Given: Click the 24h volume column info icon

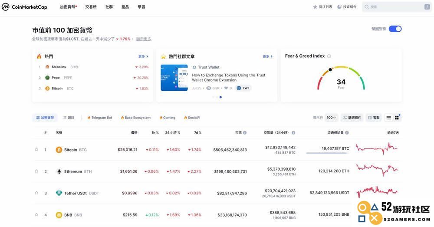Looking at the screenshot, I should (293, 133).
